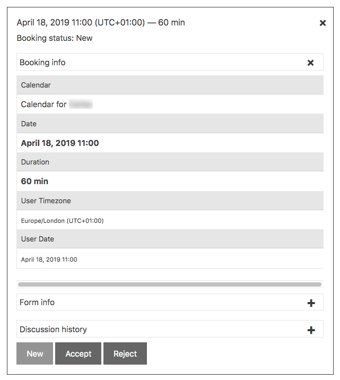Expand Discussion history using the plus icon

(311, 330)
